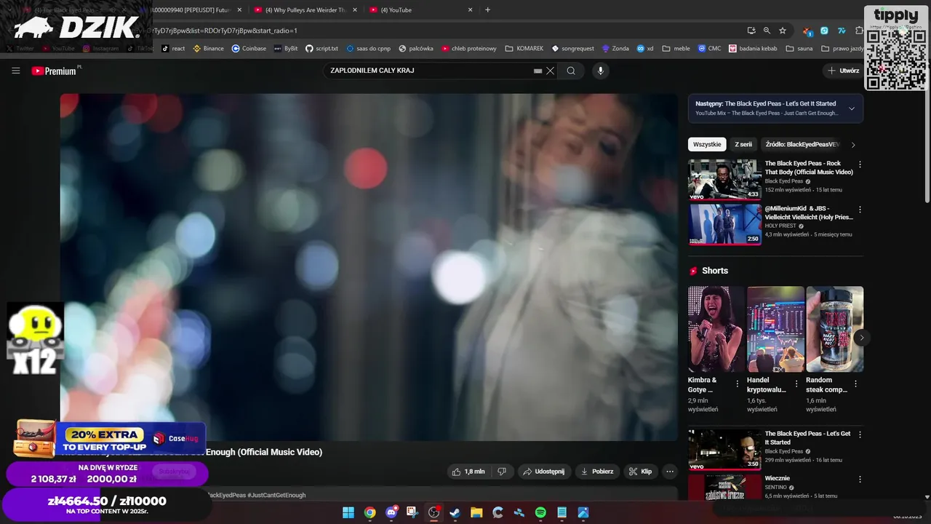Image resolution: width=931 pixels, height=524 pixels.
Task: Click the install app icon in address bar
Action: pos(751,31)
